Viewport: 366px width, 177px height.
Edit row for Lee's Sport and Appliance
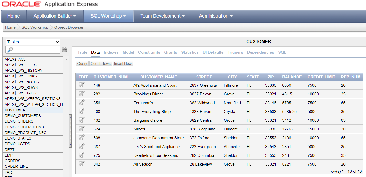tap(81, 146)
